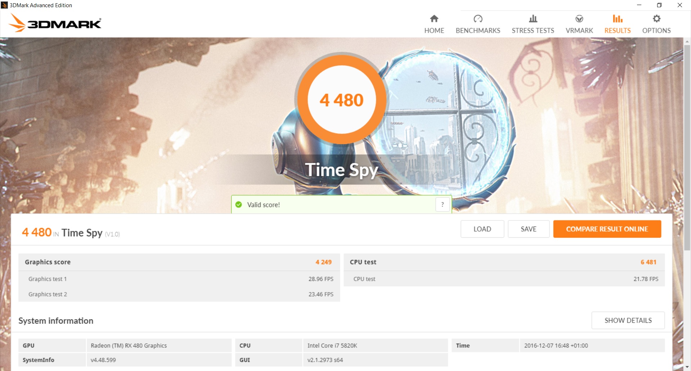Click the time value 2016-12-07 16:48
Image resolution: width=691 pixels, height=371 pixels.
pos(556,345)
